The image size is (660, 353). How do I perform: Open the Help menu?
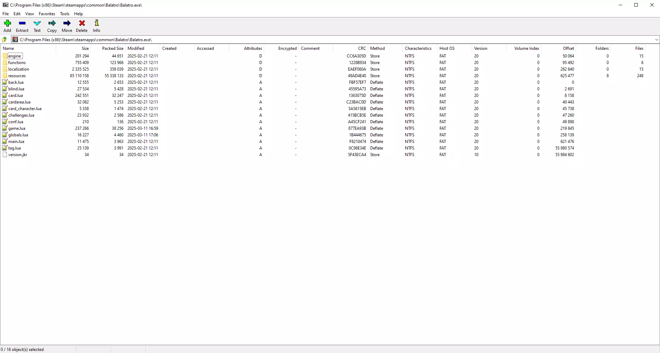[x=78, y=14]
